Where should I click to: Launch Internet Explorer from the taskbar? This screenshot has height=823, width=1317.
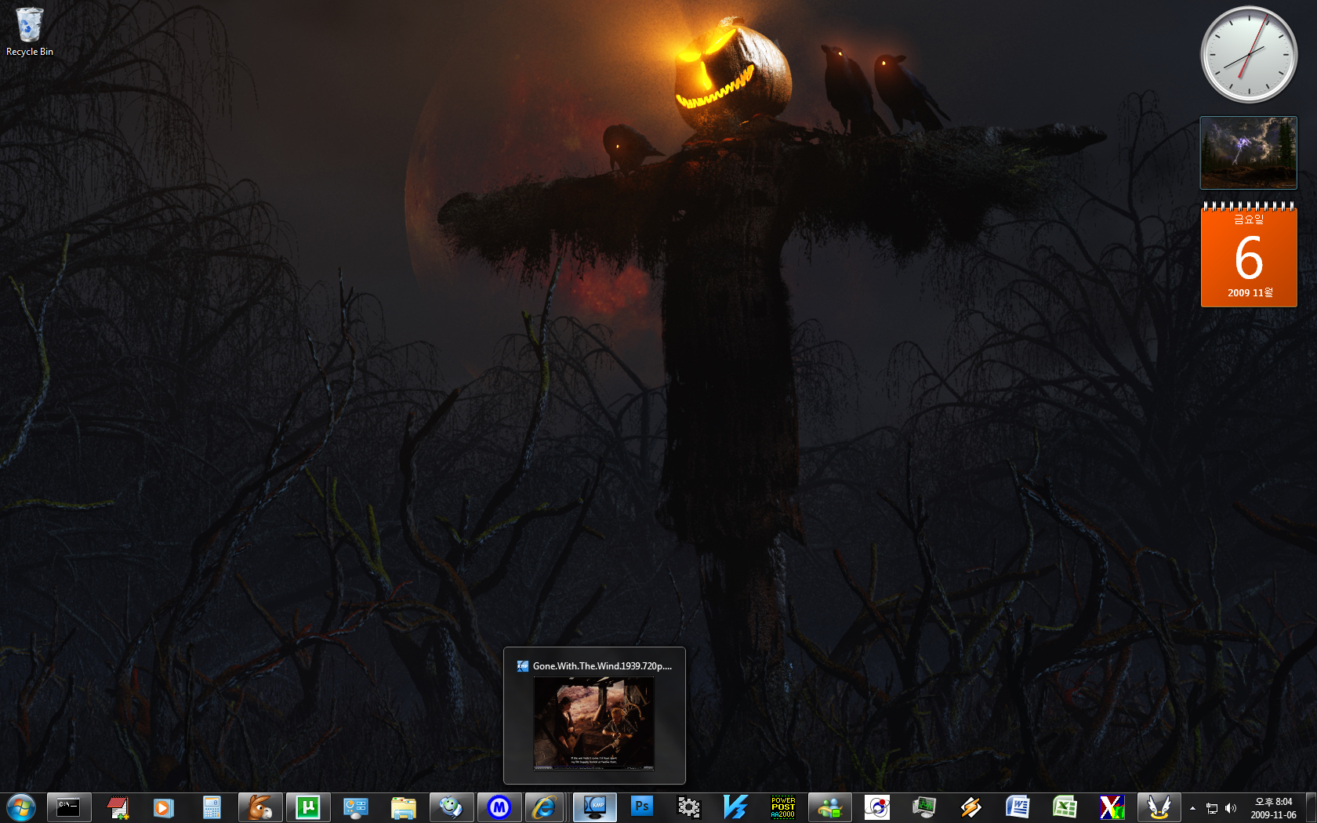pos(544,807)
